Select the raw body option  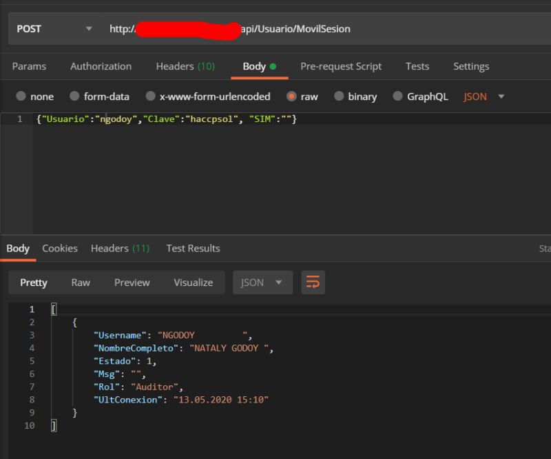303,96
